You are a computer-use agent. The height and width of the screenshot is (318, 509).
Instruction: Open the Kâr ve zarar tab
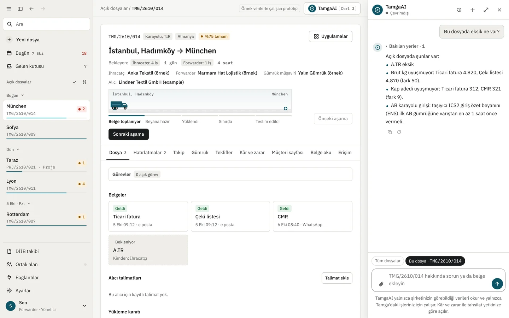point(252,153)
